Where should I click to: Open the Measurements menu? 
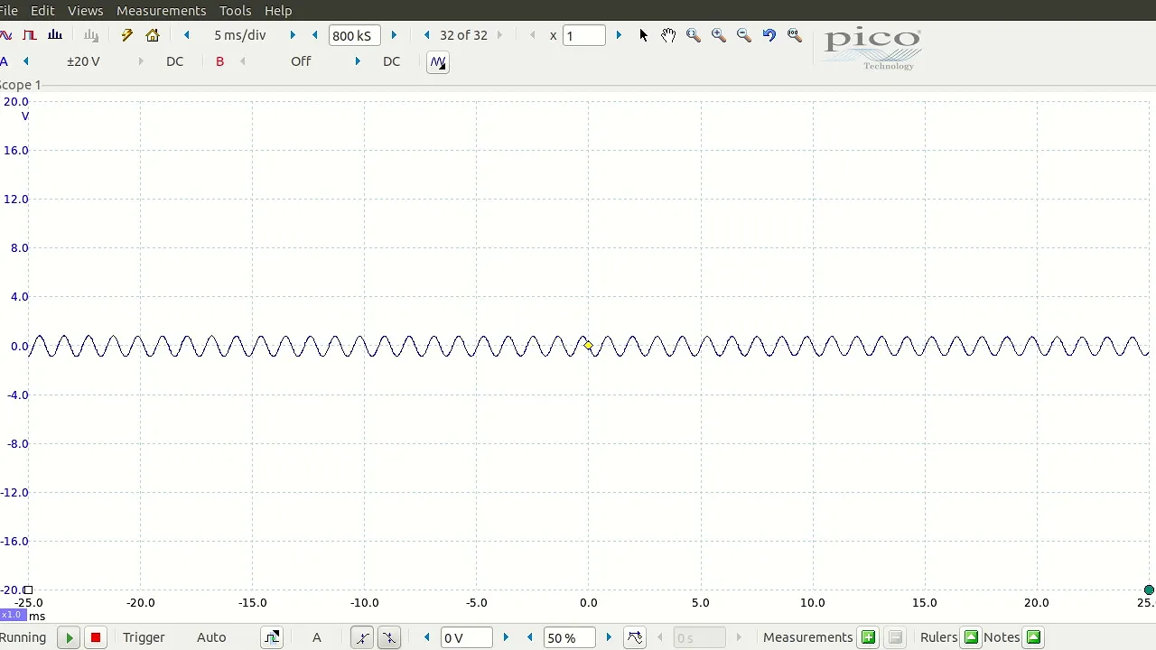coord(161,10)
